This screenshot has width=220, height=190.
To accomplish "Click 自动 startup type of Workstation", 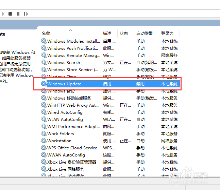I will tap(140, 141).
